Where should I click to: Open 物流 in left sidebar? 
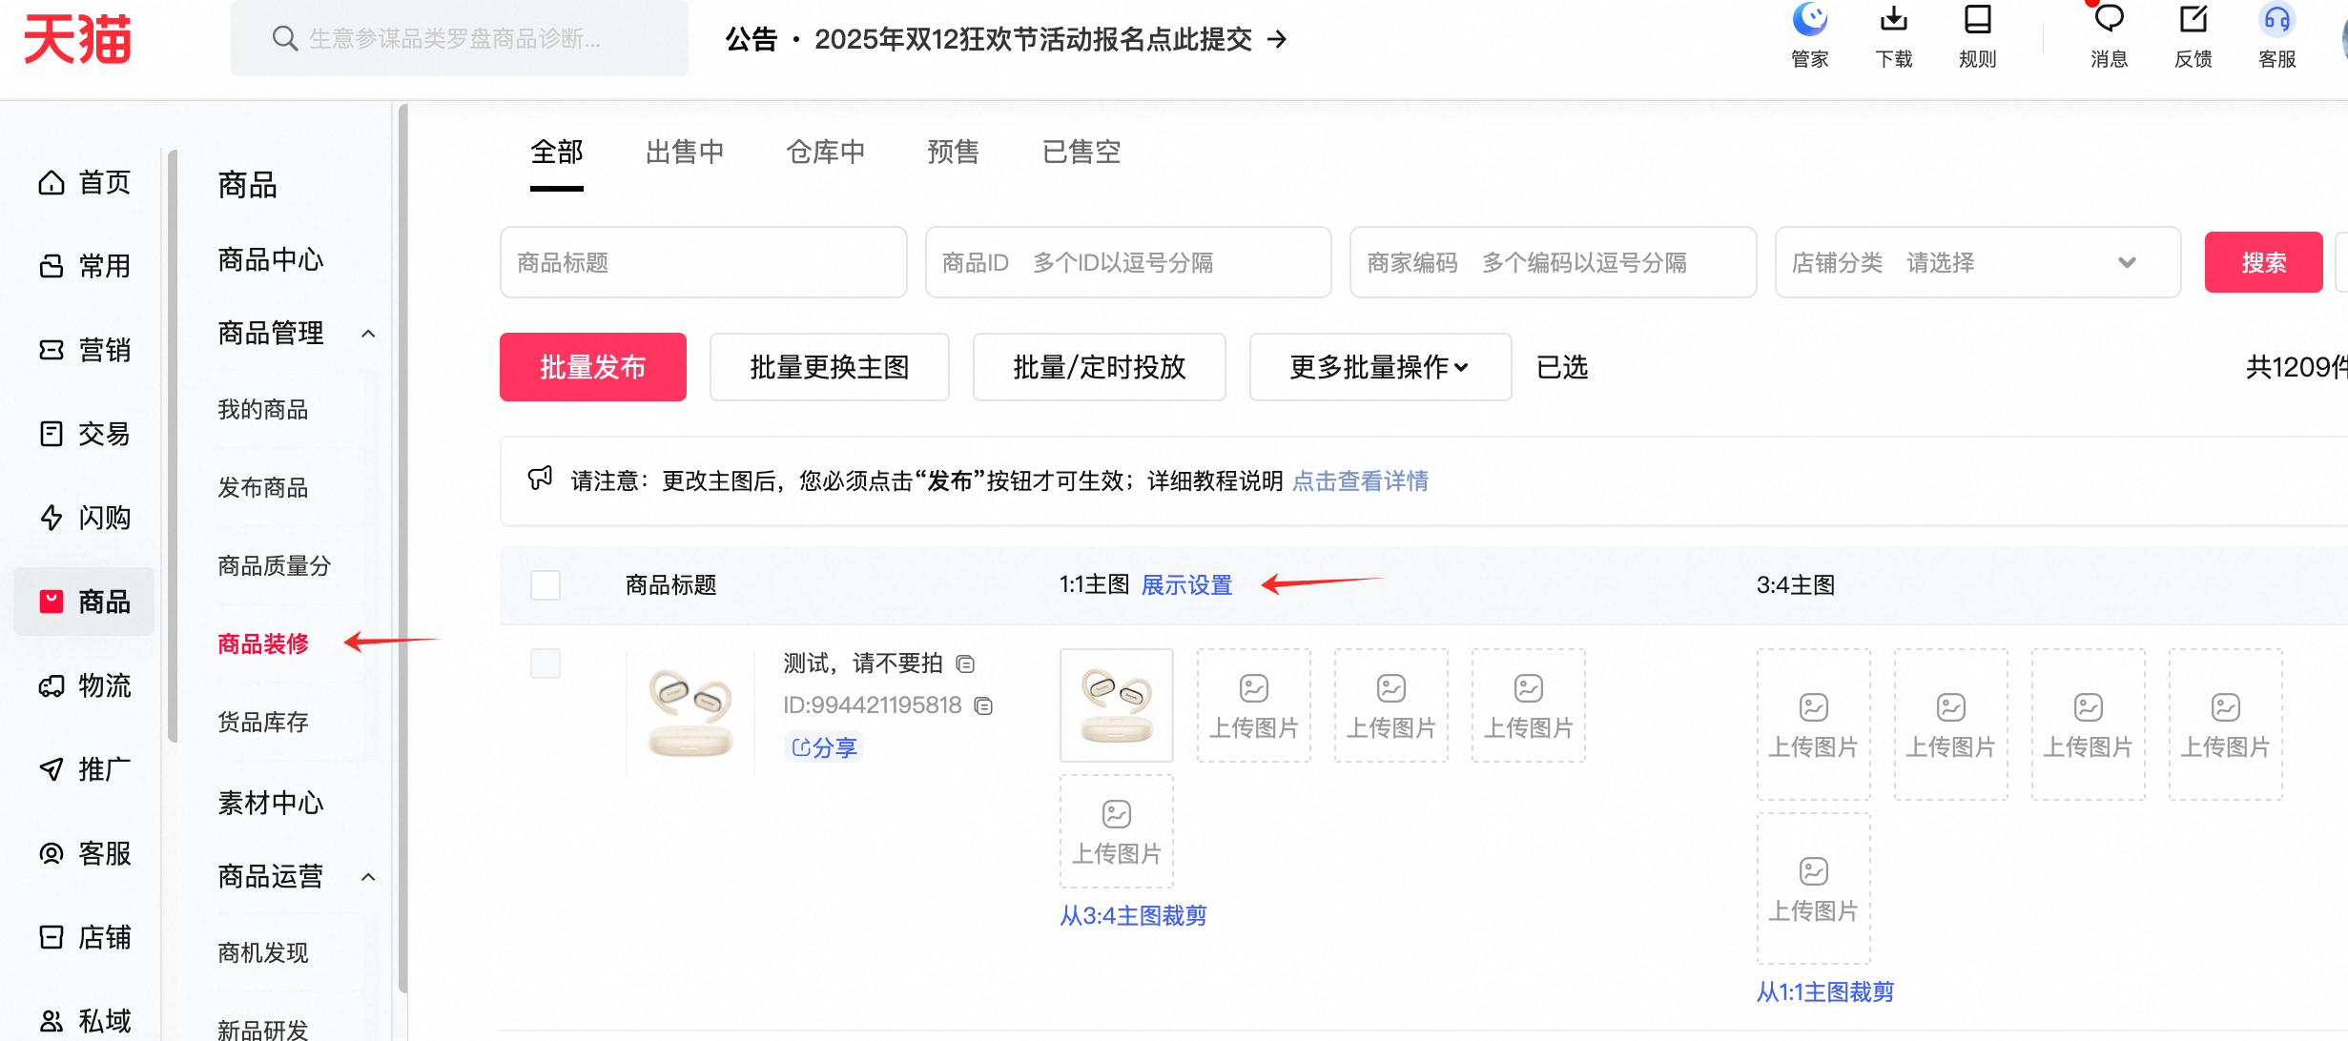click(84, 685)
